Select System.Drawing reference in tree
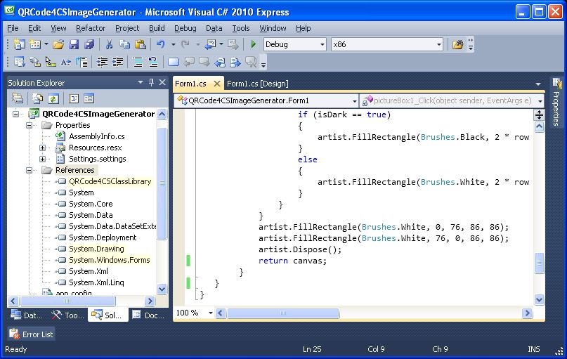The image size is (567, 359). click(x=96, y=249)
